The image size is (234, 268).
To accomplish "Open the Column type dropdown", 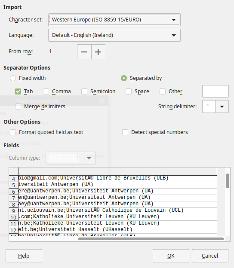I will coord(71,158).
